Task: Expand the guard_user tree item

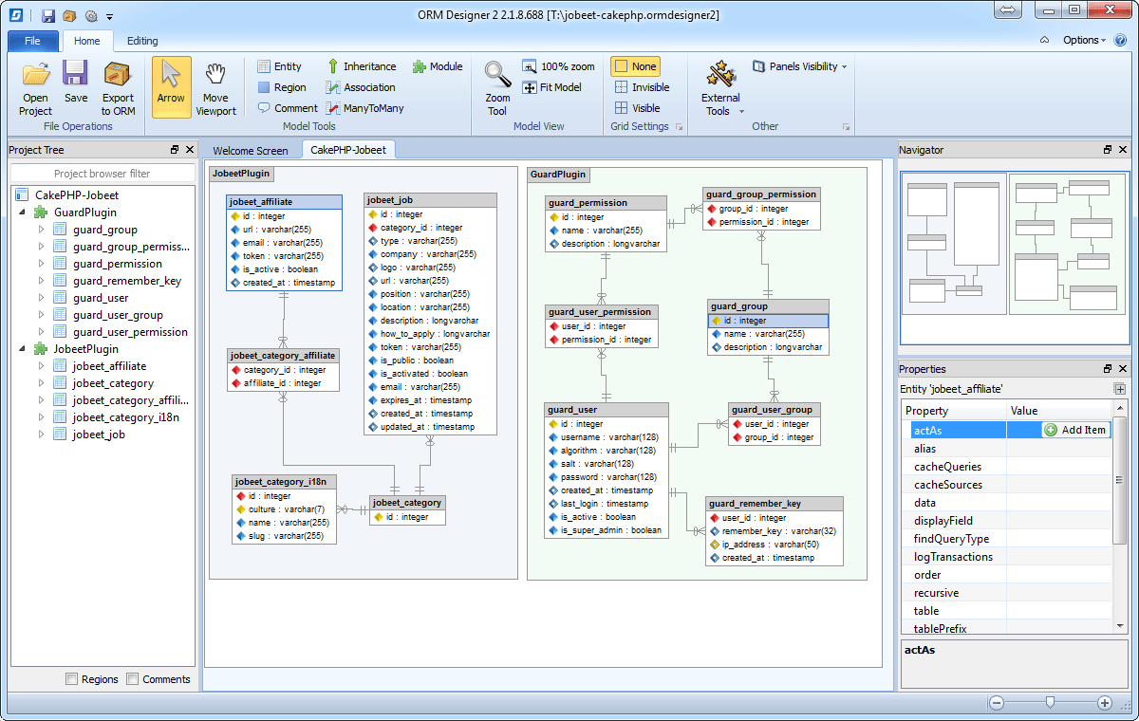Action: 41,298
